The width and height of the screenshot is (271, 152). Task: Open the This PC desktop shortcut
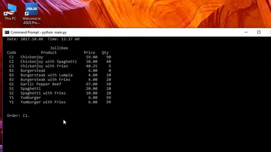[10, 12]
